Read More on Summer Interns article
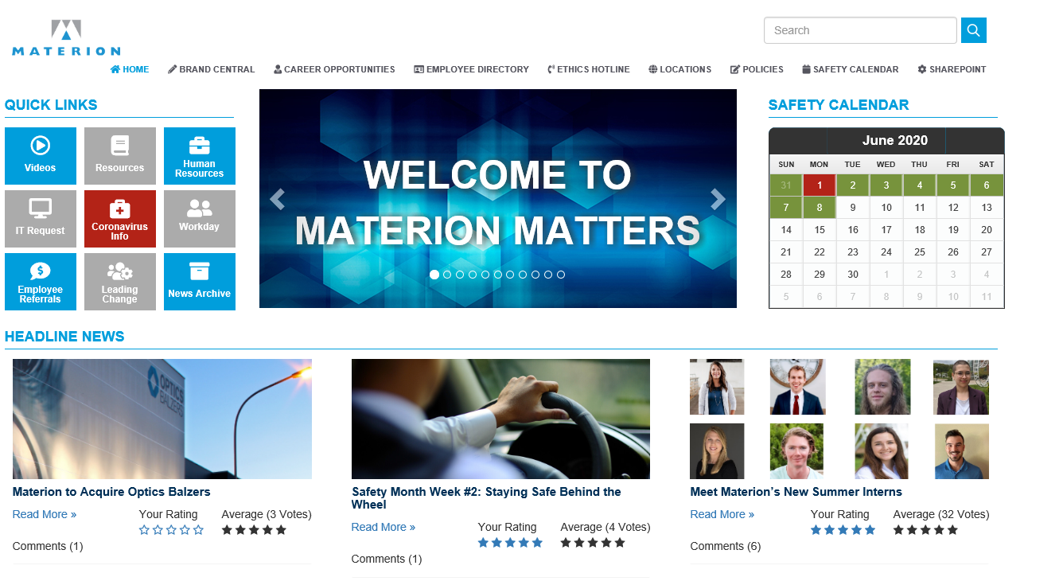The height and width of the screenshot is (581, 1063). (x=722, y=514)
